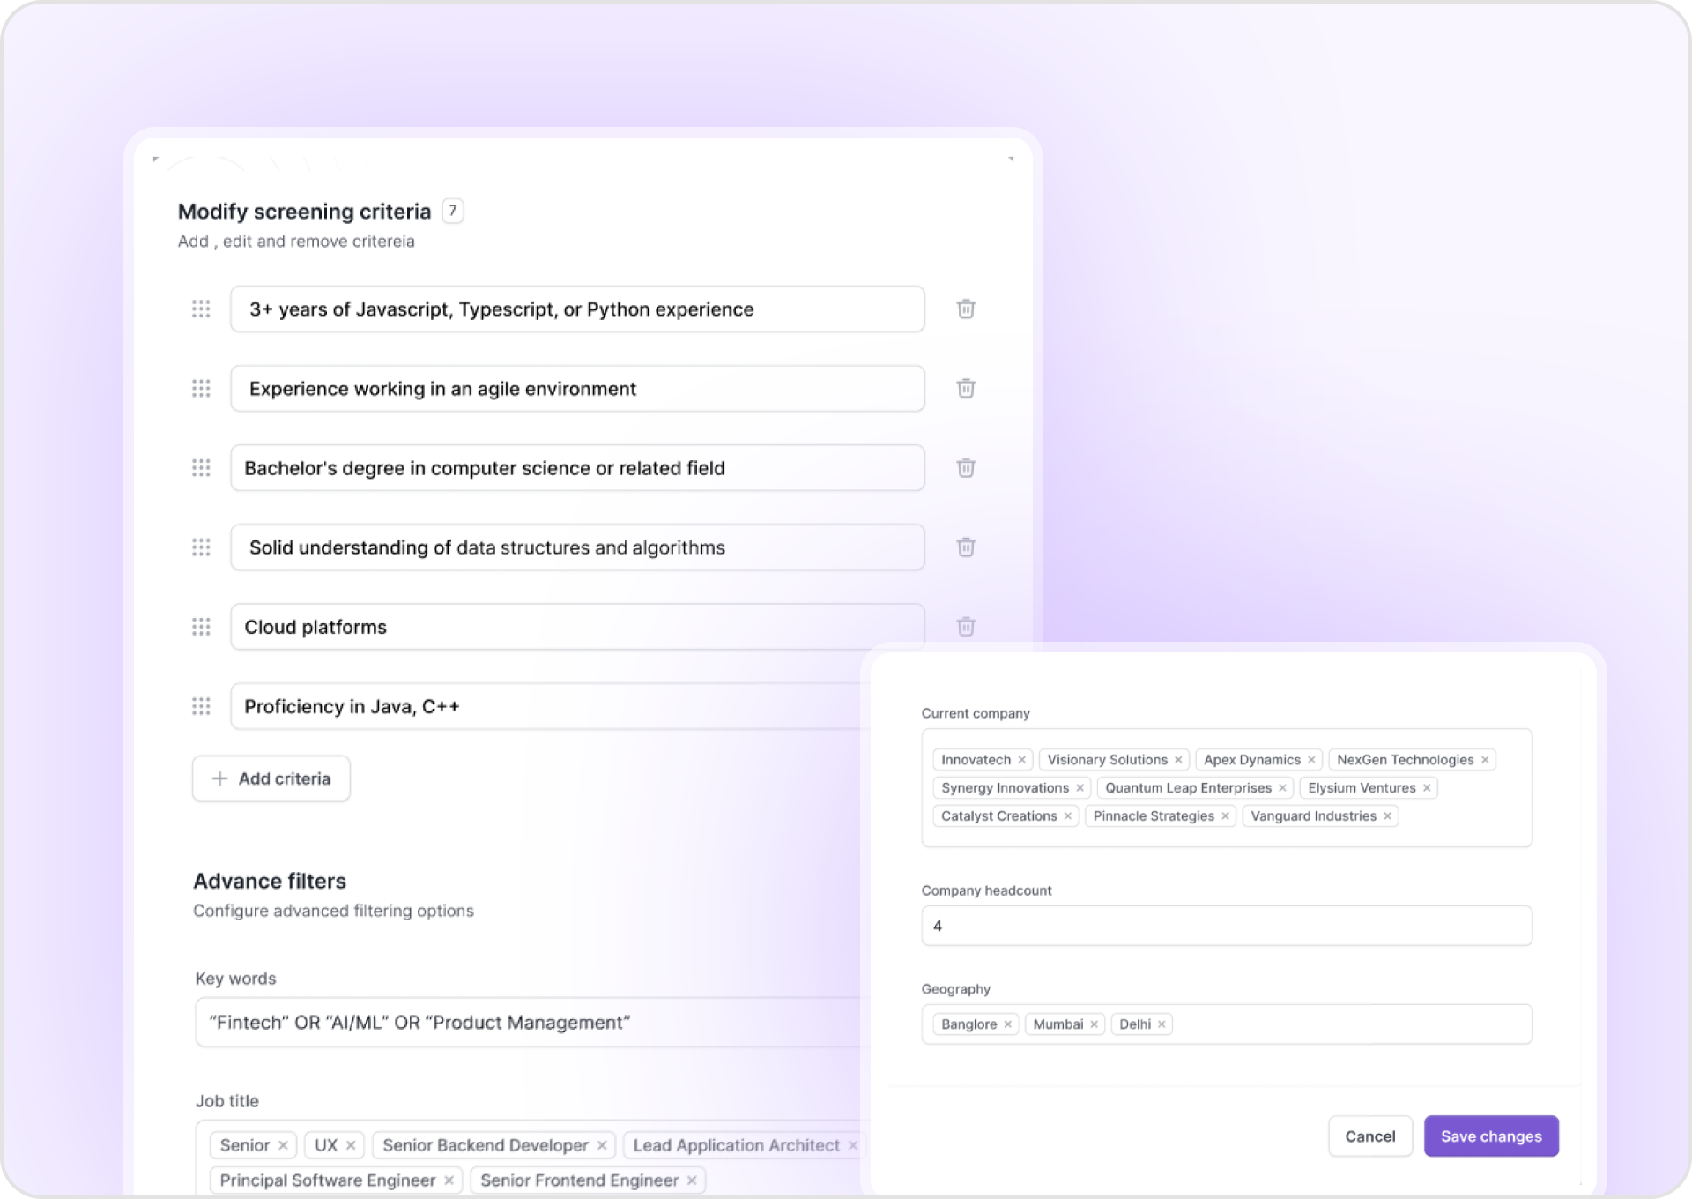Delete the Bachelor's degree criterion
The height and width of the screenshot is (1199, 1692).
tap(966, 468)
